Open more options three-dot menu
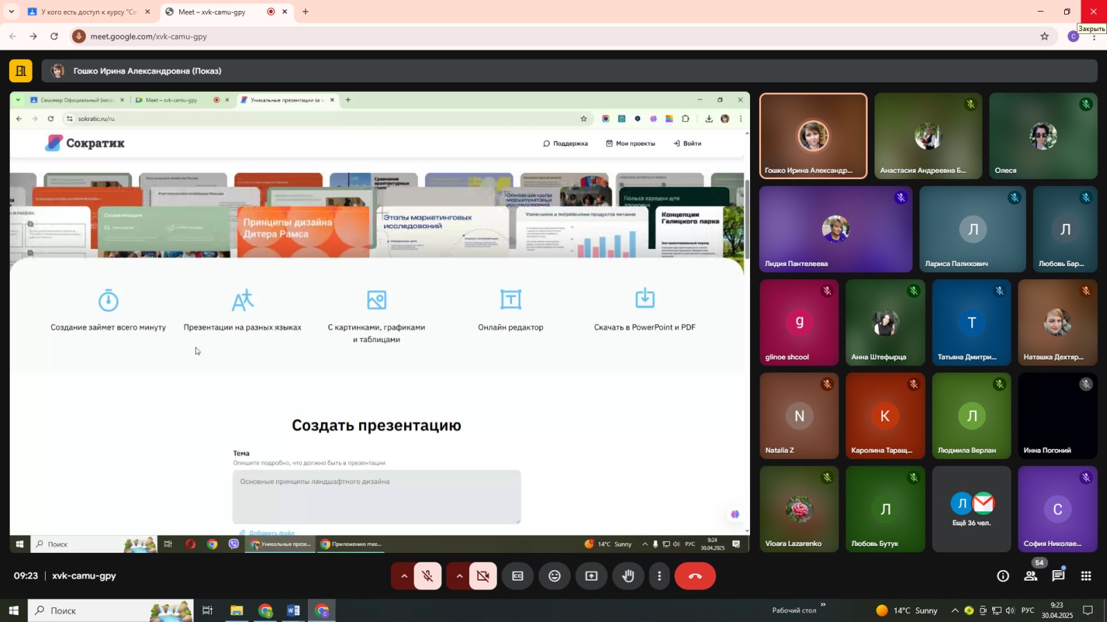Image resolution: width=1107 pixels, height=622 pixels. pyautogui.click(x=659, y=576)
